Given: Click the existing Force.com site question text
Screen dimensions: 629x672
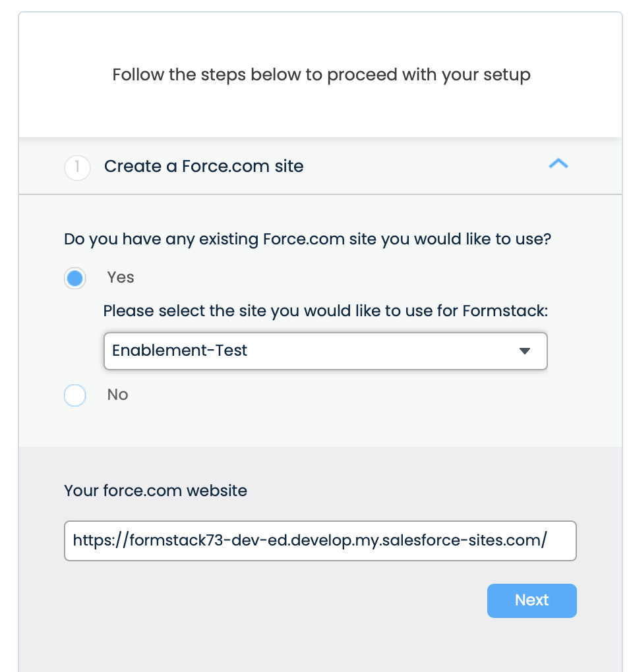Looking at the screenshot, I should click(x=307, y=239).
